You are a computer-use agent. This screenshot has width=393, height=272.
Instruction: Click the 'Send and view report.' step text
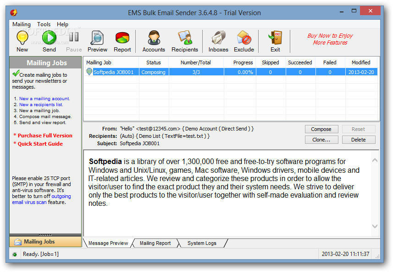[43, 123]
